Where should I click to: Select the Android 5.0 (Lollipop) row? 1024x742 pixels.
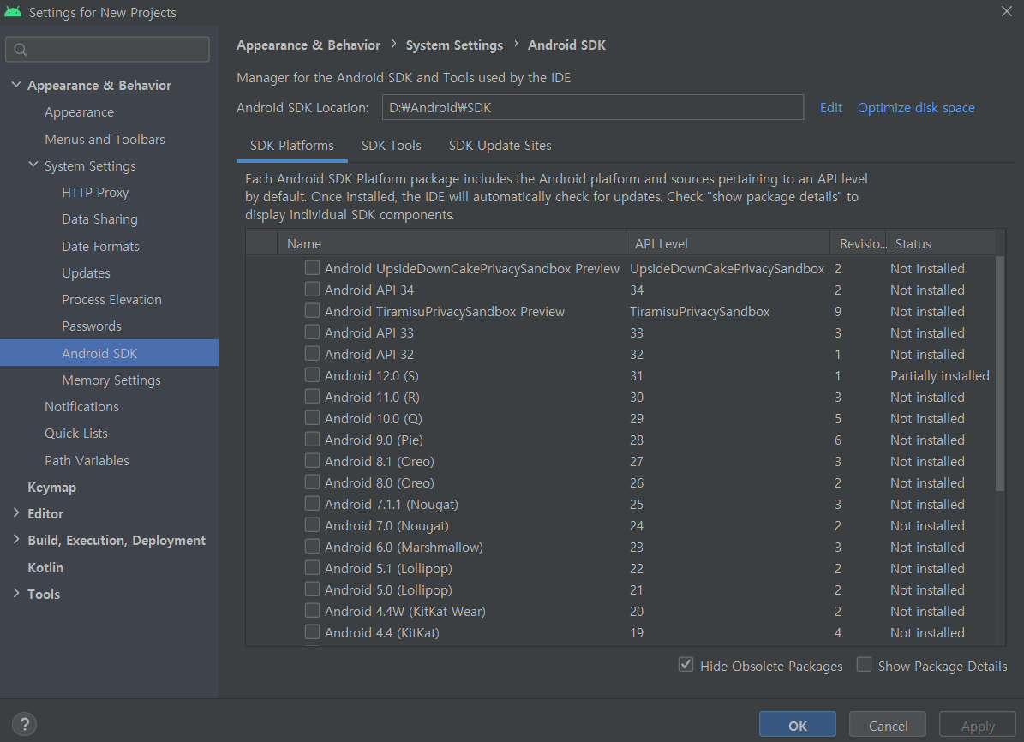[x=620, y=589]
